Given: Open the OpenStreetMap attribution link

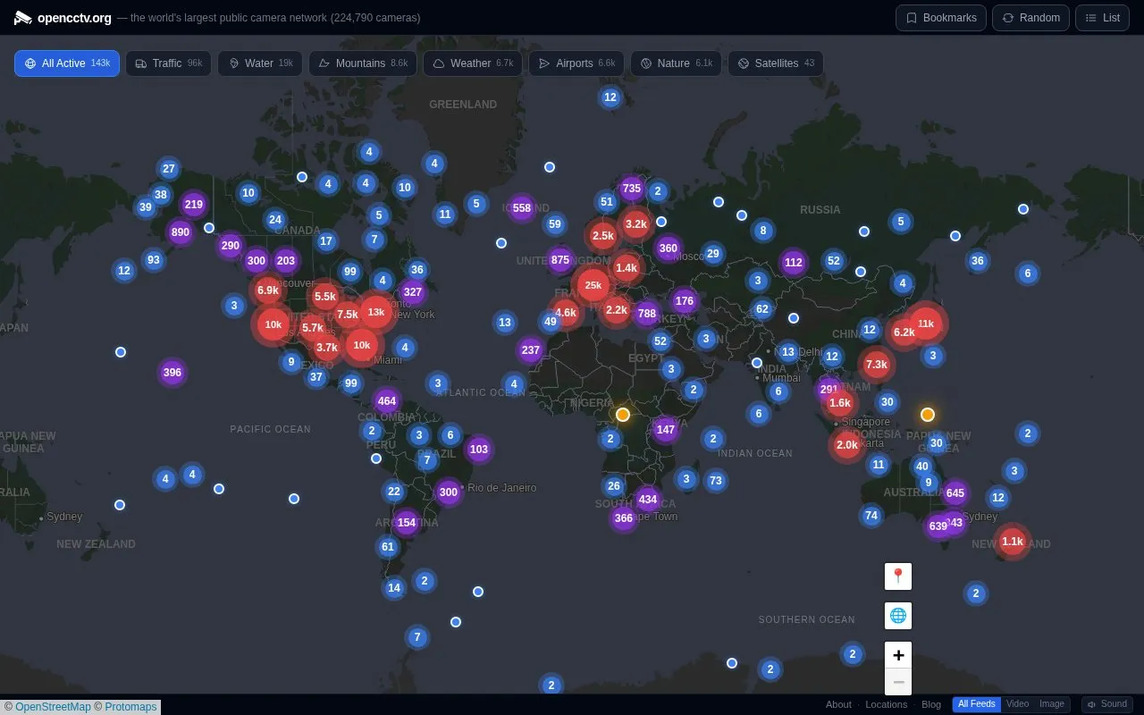Looking at the screenshot, I should [x=53, y=707].
